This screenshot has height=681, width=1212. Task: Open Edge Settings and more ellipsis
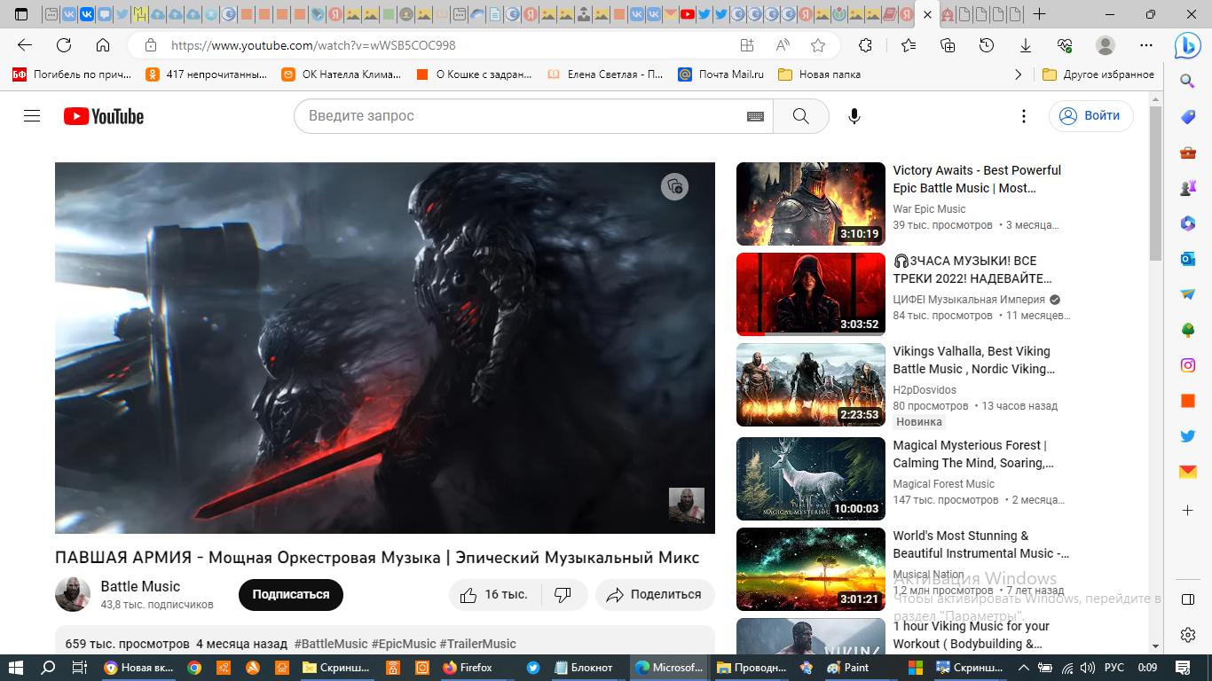click(1146, 45)
